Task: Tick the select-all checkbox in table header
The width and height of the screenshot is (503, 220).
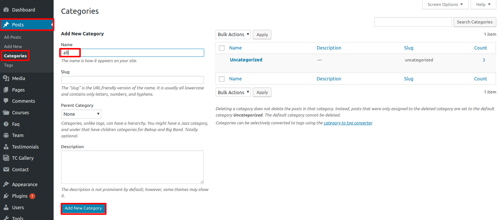Action: coord(222,48)
